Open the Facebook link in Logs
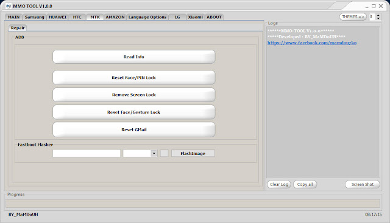This screenshot has height=223, width=390. click(x=312, y=43)
